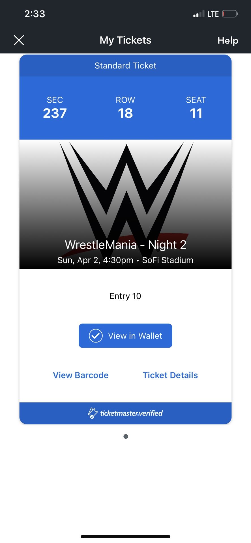Tap the Standard Ticket header

coord(125,66)
